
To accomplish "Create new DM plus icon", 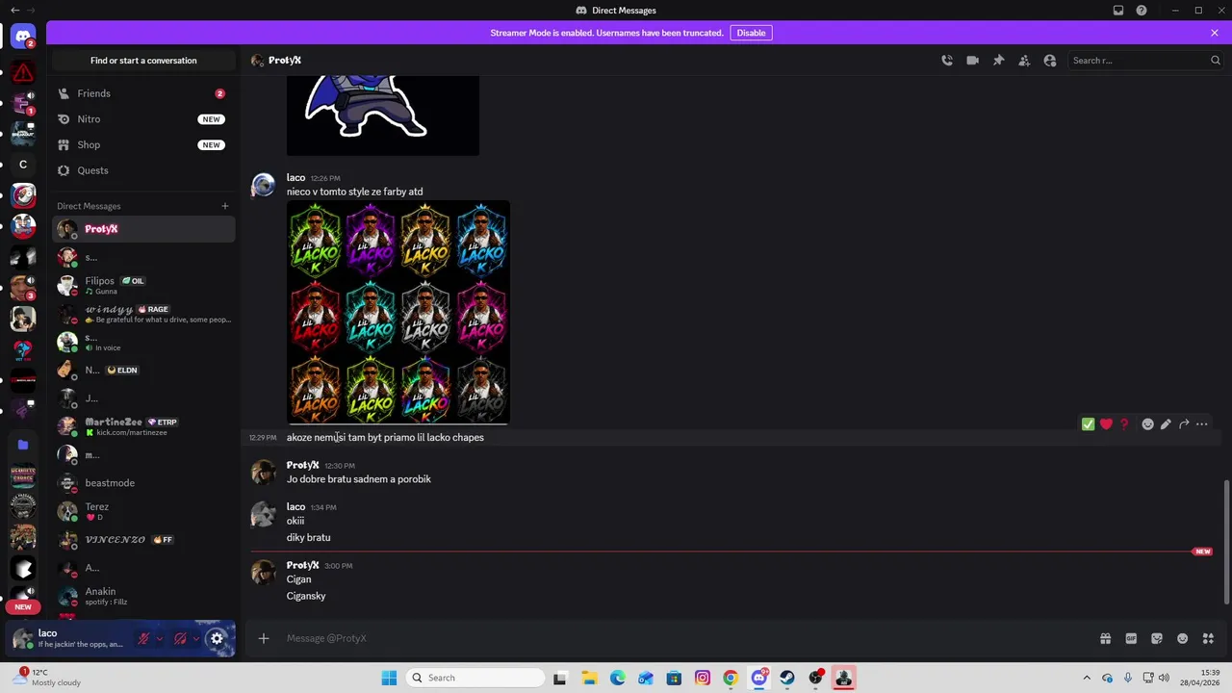I will pos(225,206).
